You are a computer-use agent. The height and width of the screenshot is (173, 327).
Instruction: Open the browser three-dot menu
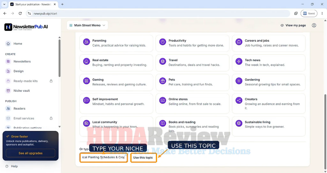tap(322, 13)
